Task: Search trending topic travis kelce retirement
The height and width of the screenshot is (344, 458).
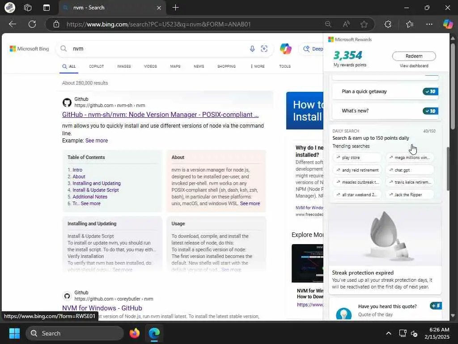Action: point(410,182)
